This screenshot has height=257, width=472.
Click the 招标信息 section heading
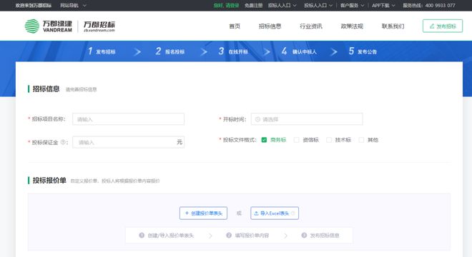tap(46, 89)
